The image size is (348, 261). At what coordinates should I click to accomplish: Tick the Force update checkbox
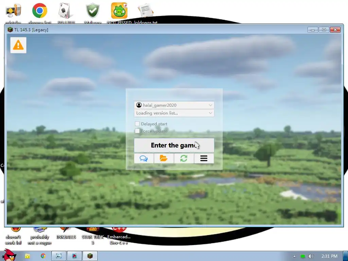point(137,131)
